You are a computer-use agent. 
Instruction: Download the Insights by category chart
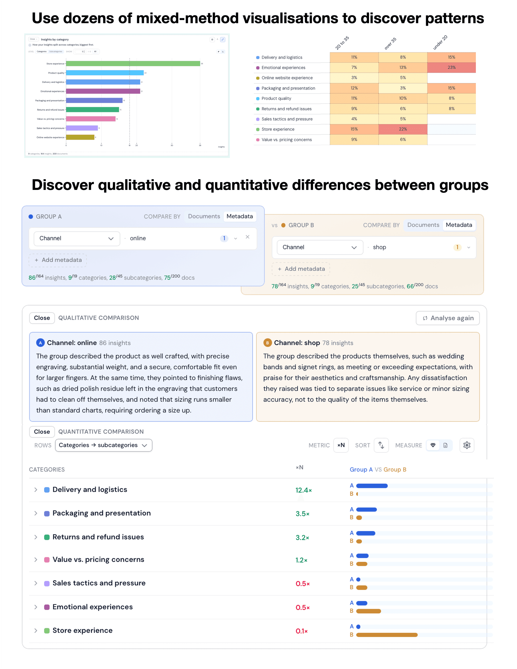(x=217, y=39)
